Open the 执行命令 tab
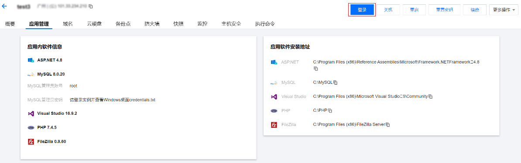Viewport: 521px width, 163px height. tap(265, 24)
